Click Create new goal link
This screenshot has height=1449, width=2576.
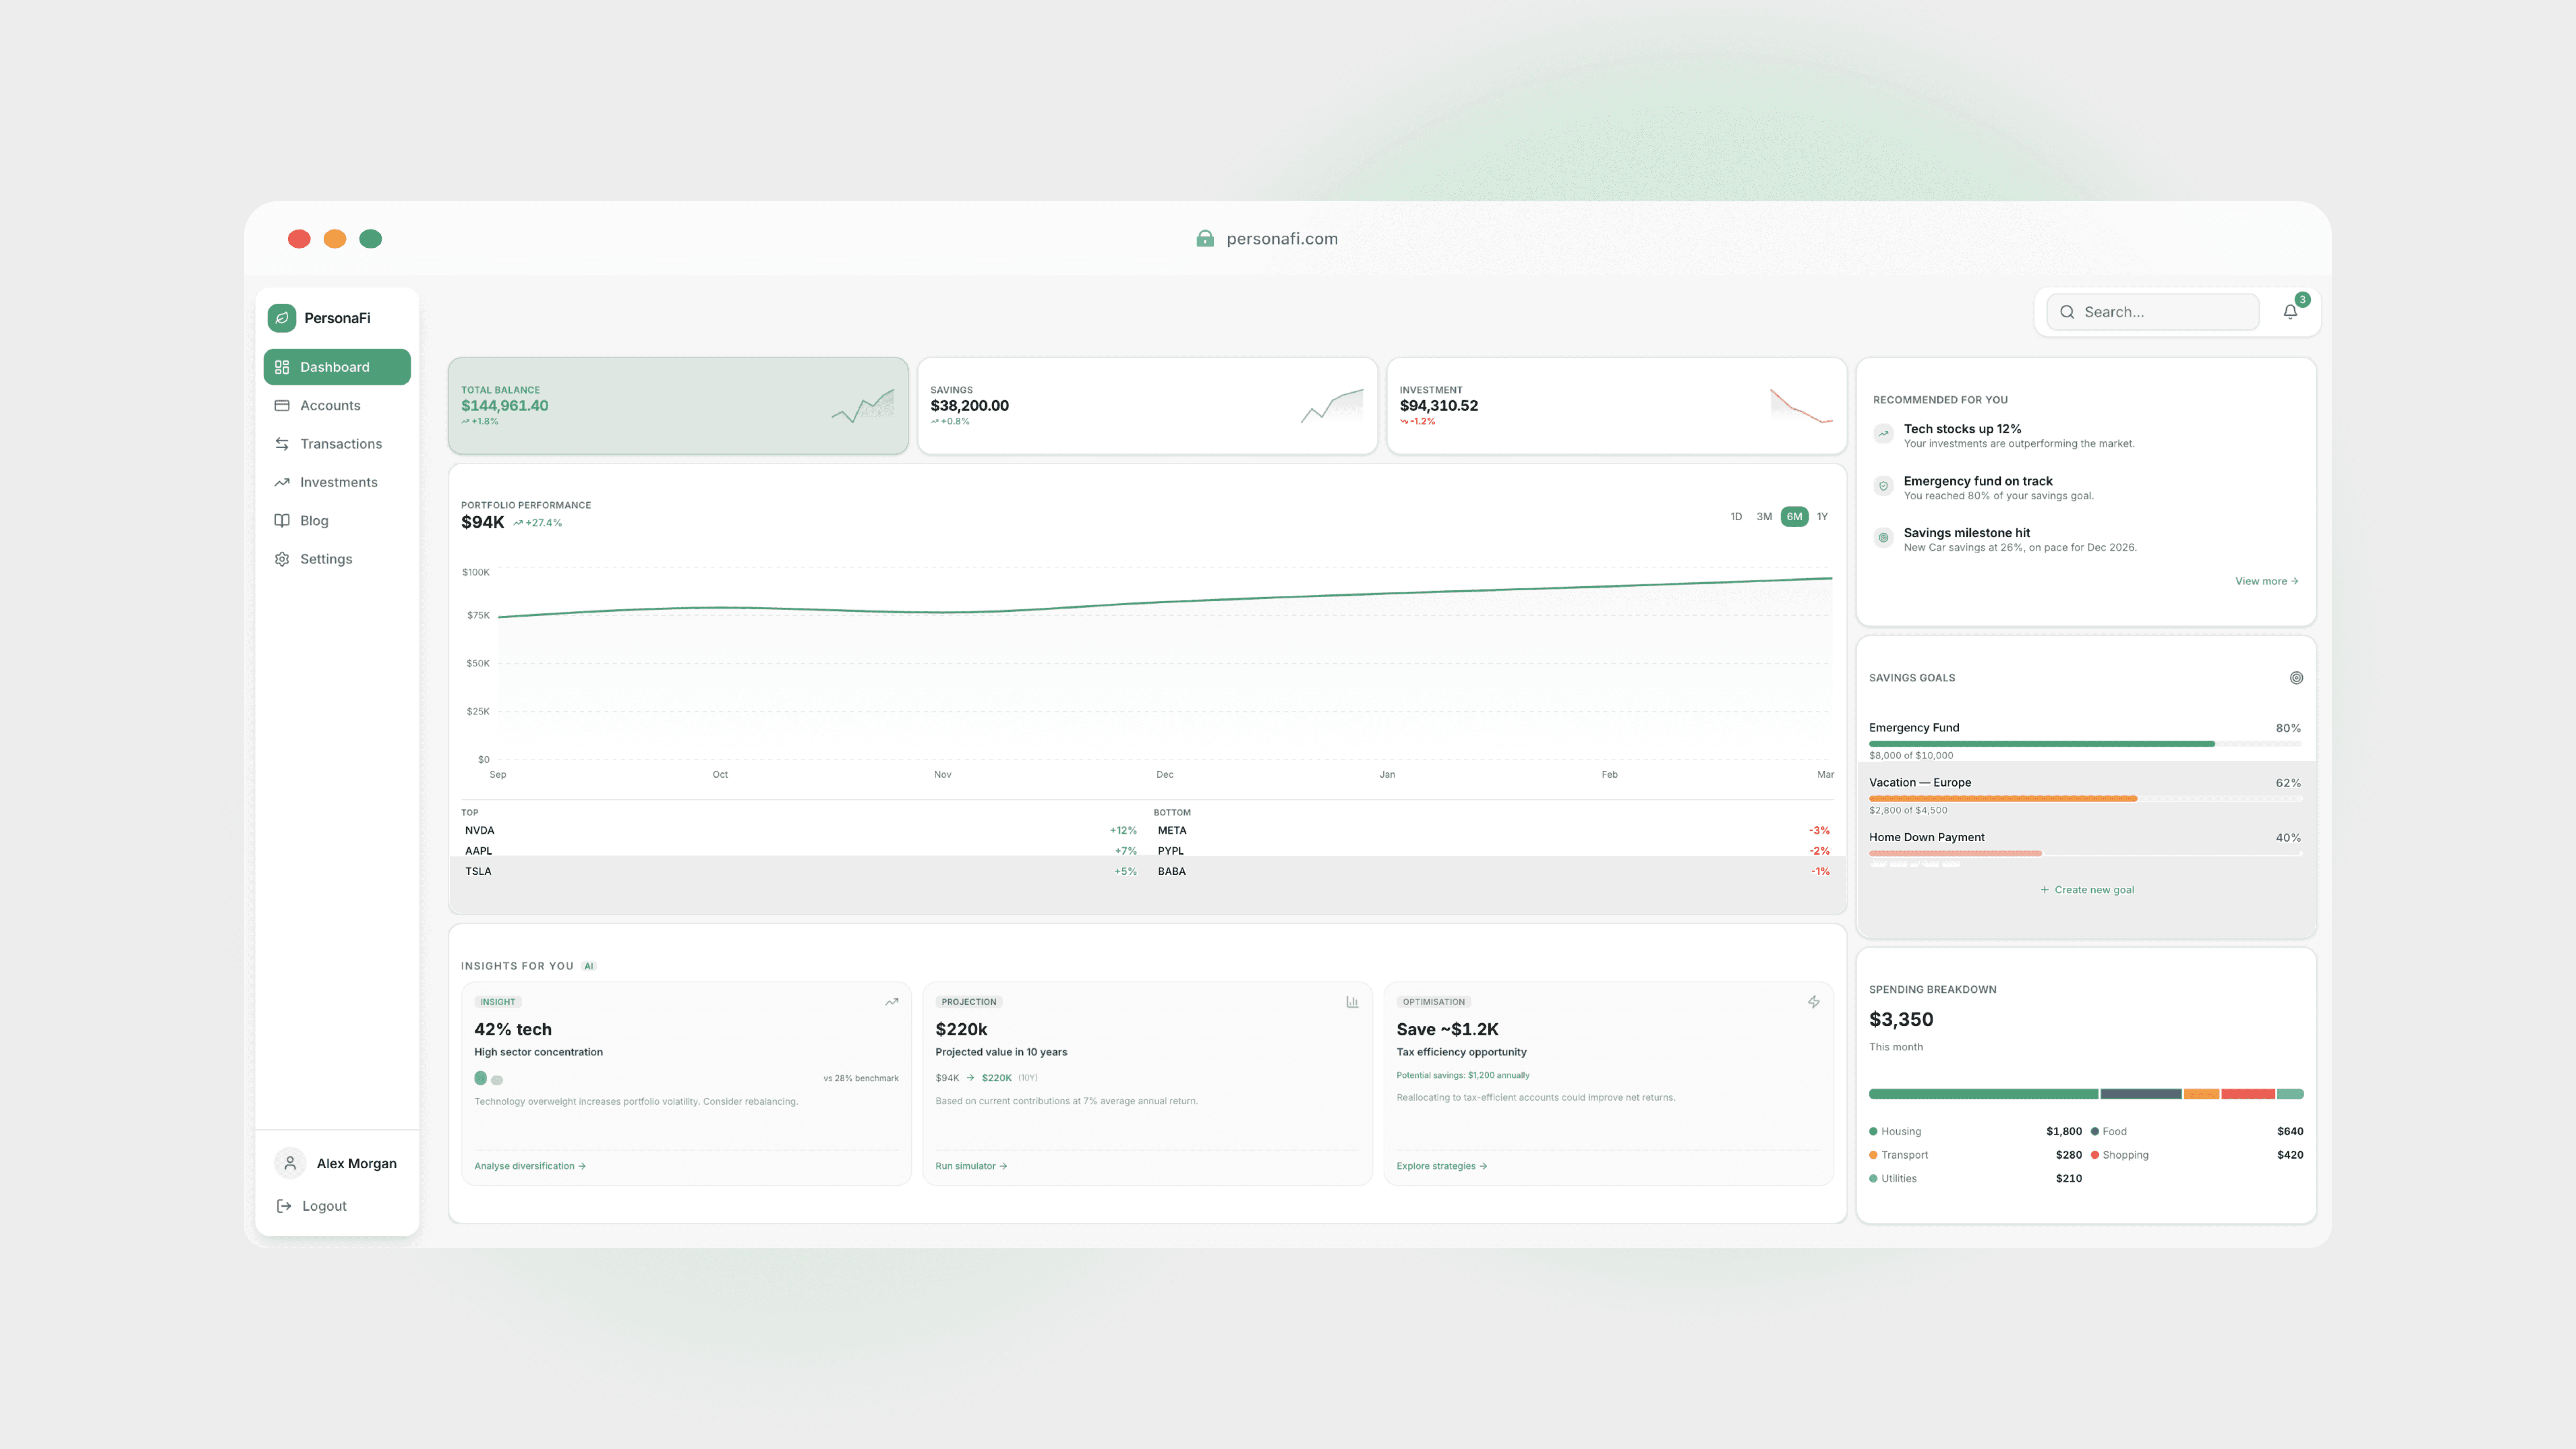(2087, 890)
